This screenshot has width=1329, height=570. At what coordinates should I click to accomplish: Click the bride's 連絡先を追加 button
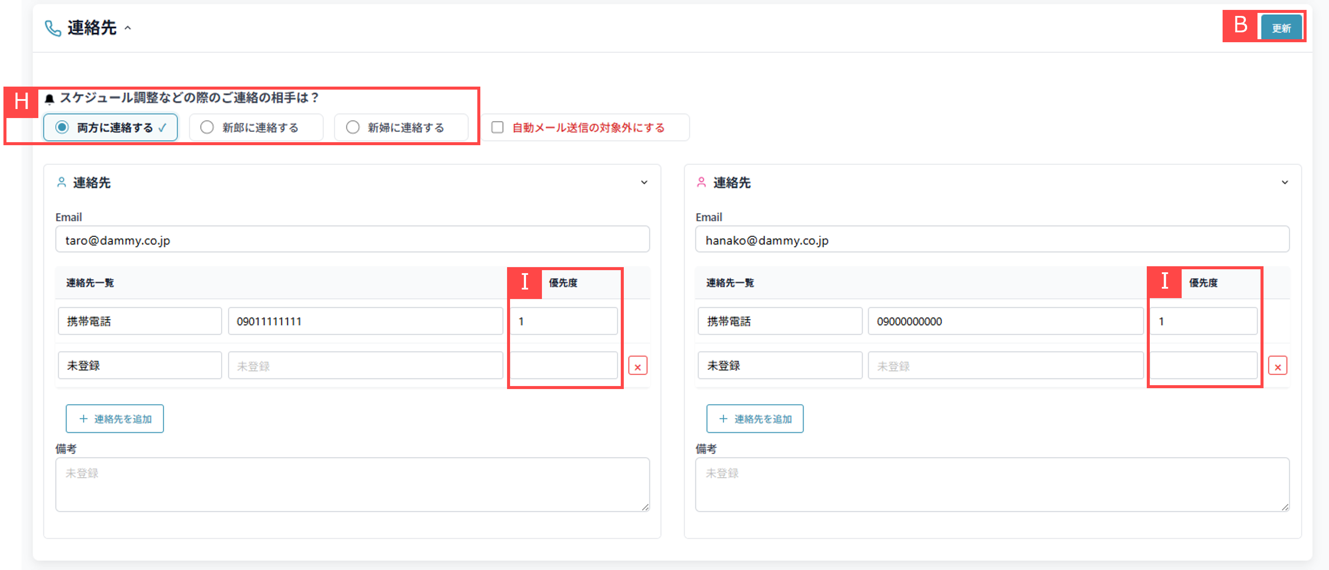pos(754,418)
